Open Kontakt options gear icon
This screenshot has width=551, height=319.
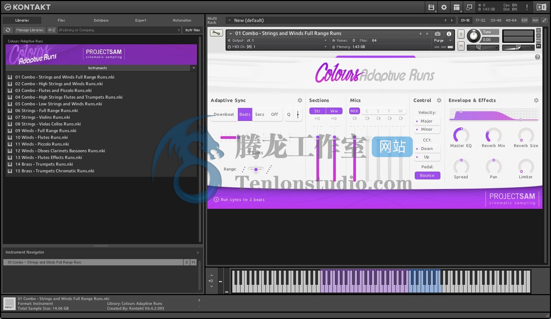(x=444, y=7)
